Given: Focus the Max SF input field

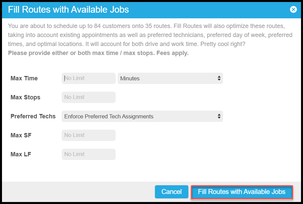Looking at the screenshot, I should (89, 135).
